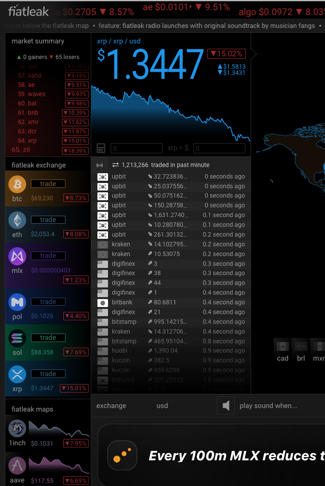Click the 1inch price sparkline chart
The width and height of the screenshot is (325, 486).
(59, 429)
